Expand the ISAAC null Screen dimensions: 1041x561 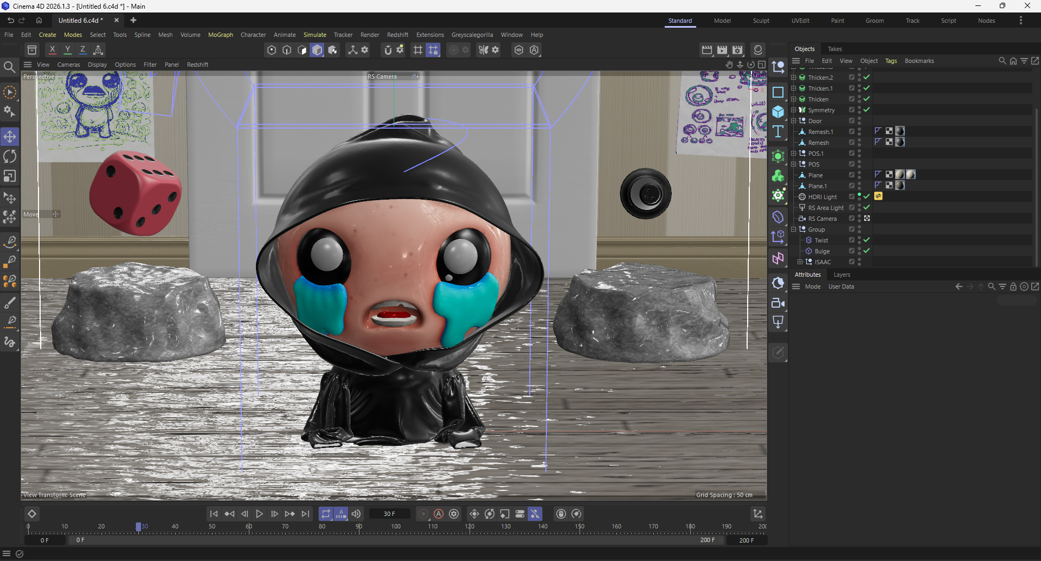click(x=800, y=262)
